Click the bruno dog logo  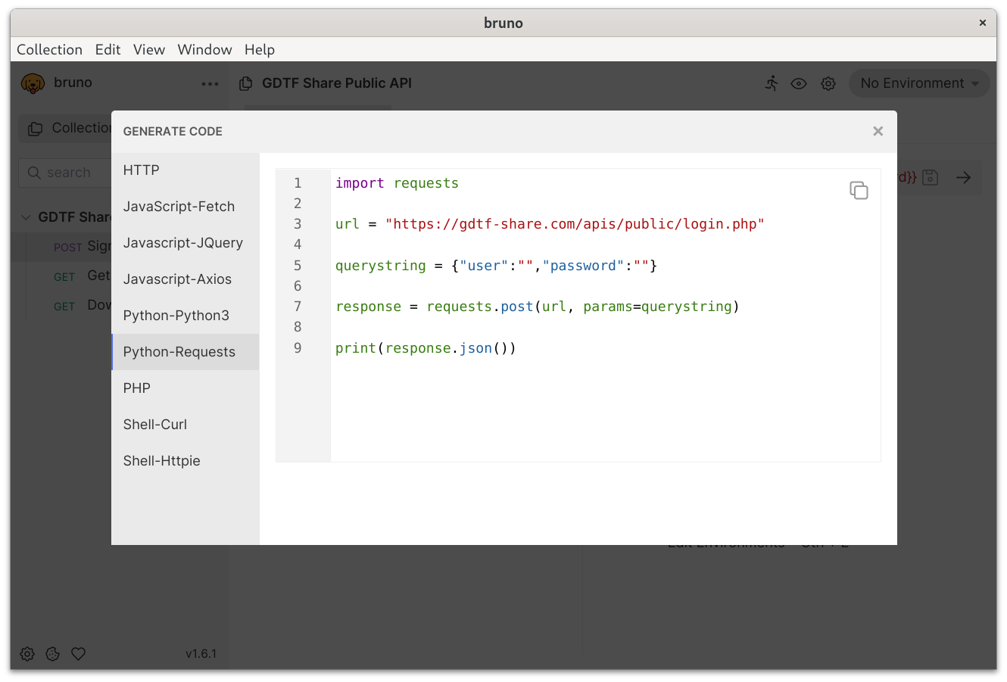click(x=33, y=83)
